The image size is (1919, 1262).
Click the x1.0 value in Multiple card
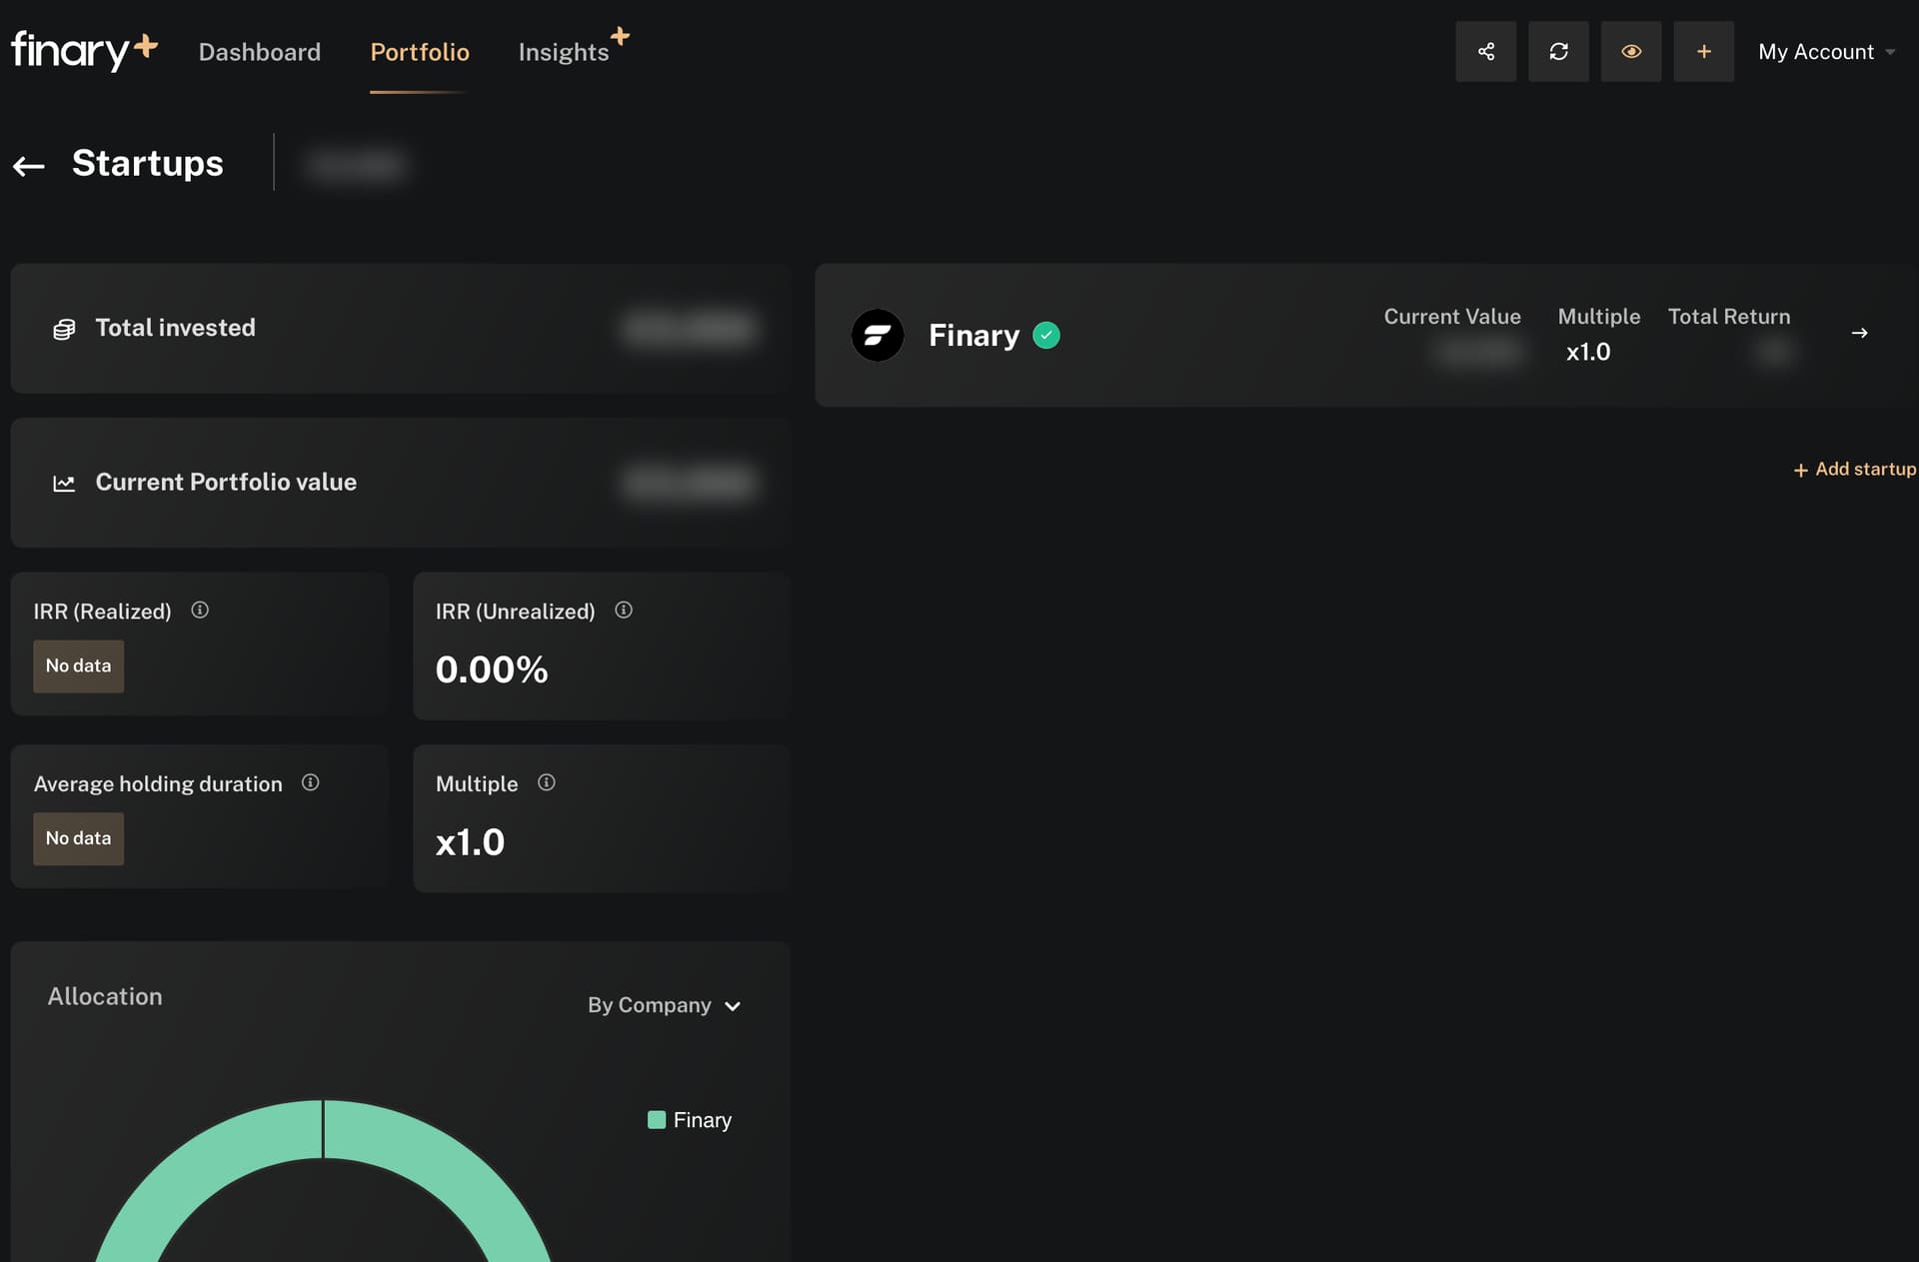(470, 842)
